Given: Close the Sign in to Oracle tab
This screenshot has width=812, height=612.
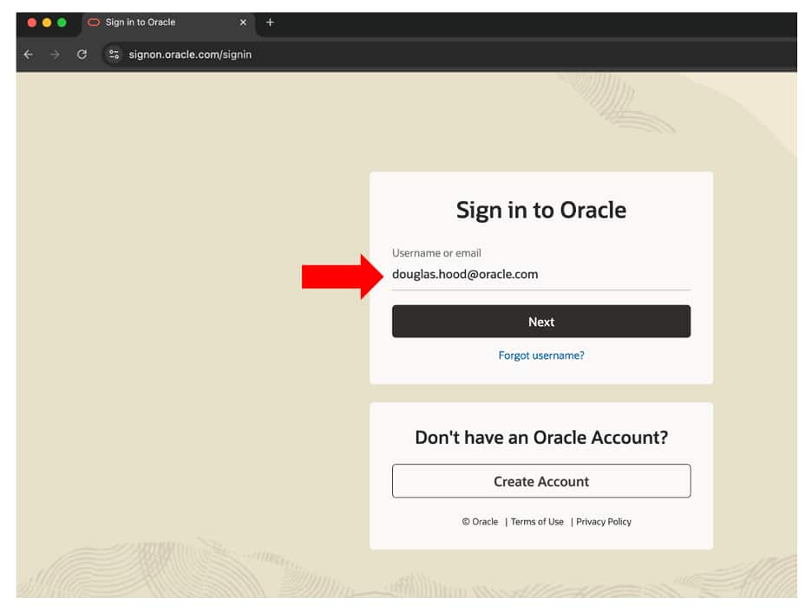Looking at the screenshot, I should pos(243,23).
